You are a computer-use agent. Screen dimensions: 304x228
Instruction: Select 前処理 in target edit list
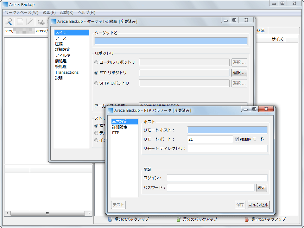(72, 61)
